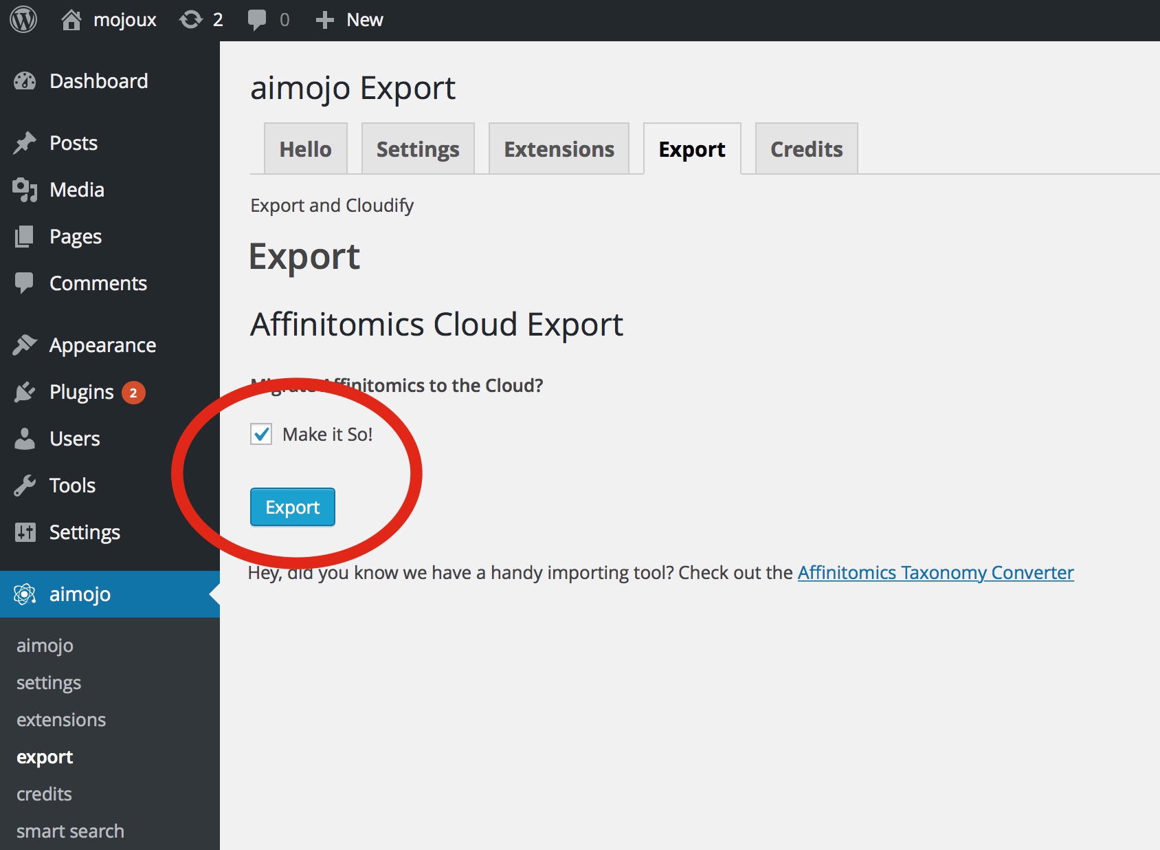Image resolution: width=1160 pixels, height=850 pixels.
Task: Open the aimojo submenu link
Action: [x=45, y=645]
